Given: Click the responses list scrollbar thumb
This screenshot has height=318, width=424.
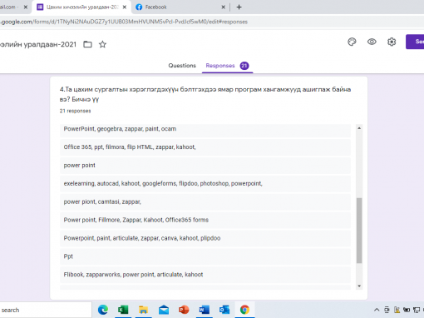Looking at the screenshot, I should coord(359,231).
